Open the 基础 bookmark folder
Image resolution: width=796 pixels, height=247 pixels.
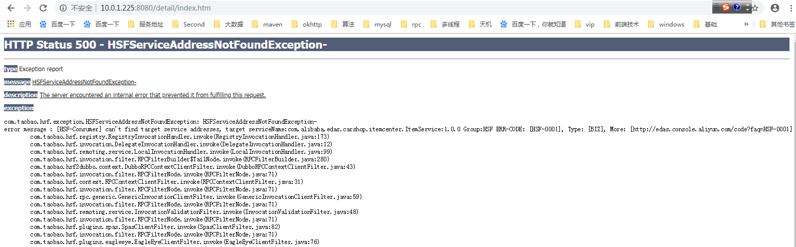point(705,24)
